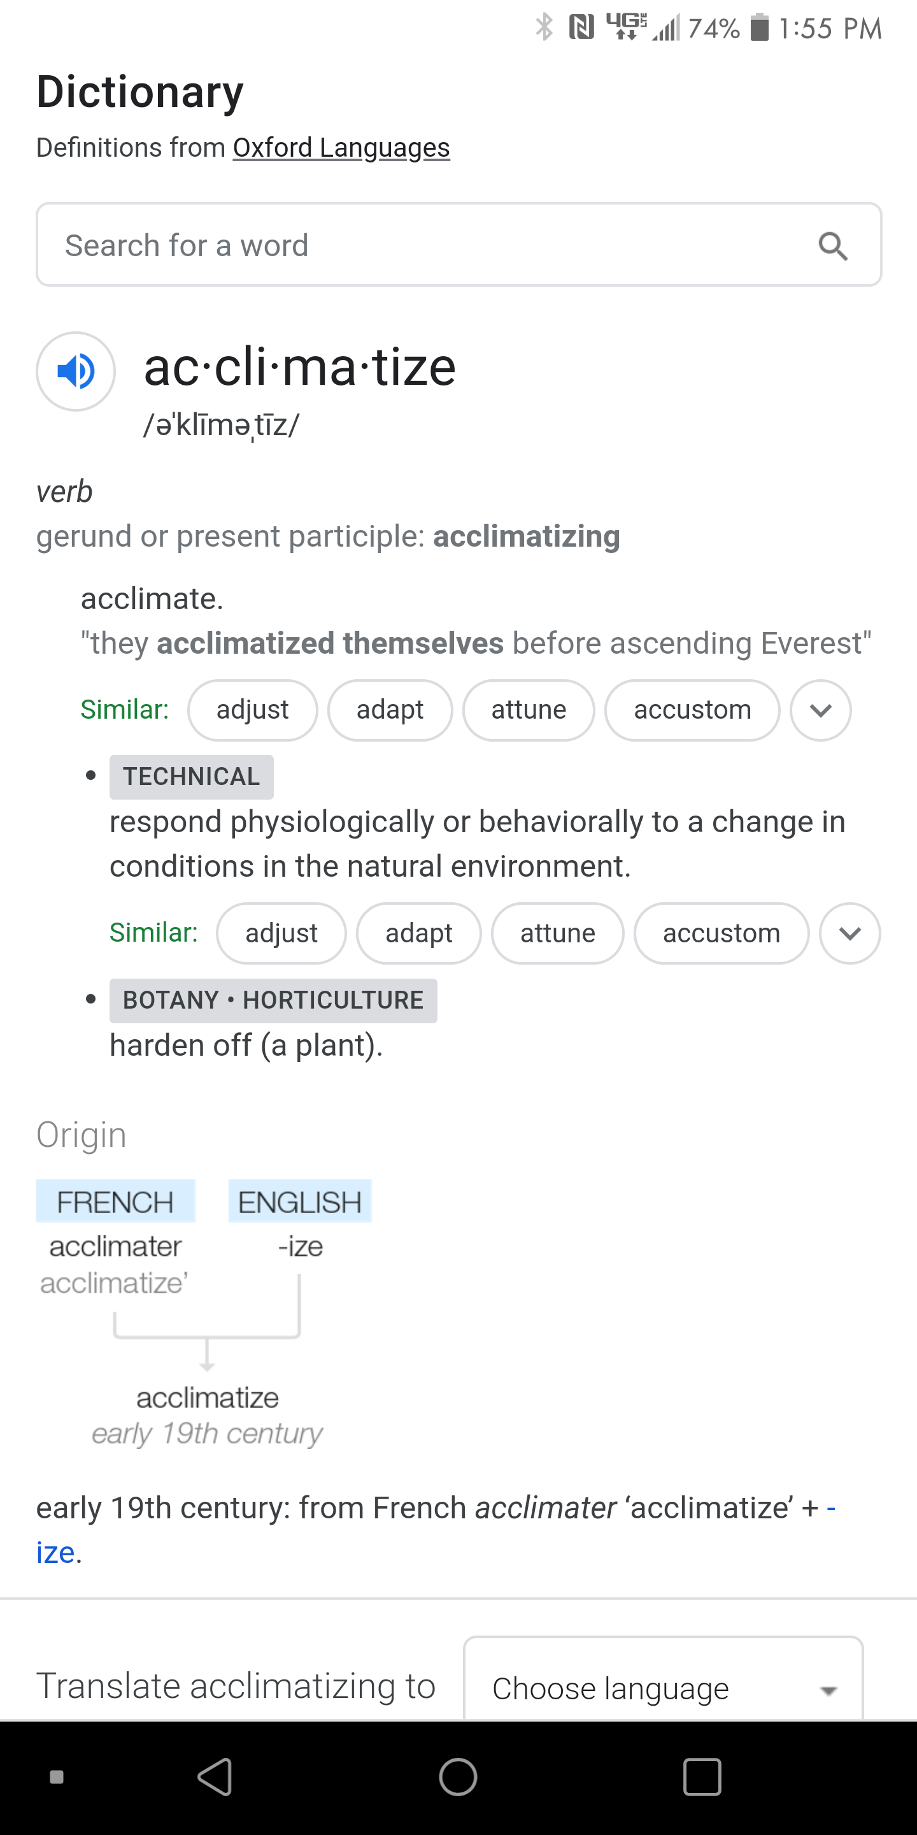Expand more synonyms under TECHNICAL definition

coord(850,933)
